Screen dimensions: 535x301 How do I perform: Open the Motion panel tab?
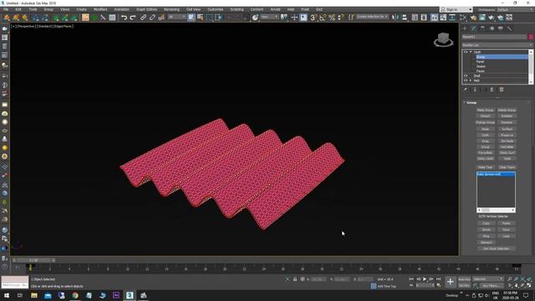(x=492, y=28)
